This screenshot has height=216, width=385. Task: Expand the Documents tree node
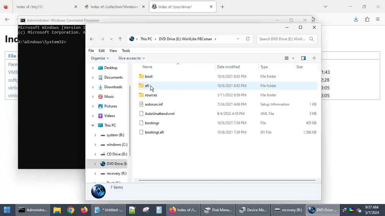93,77
